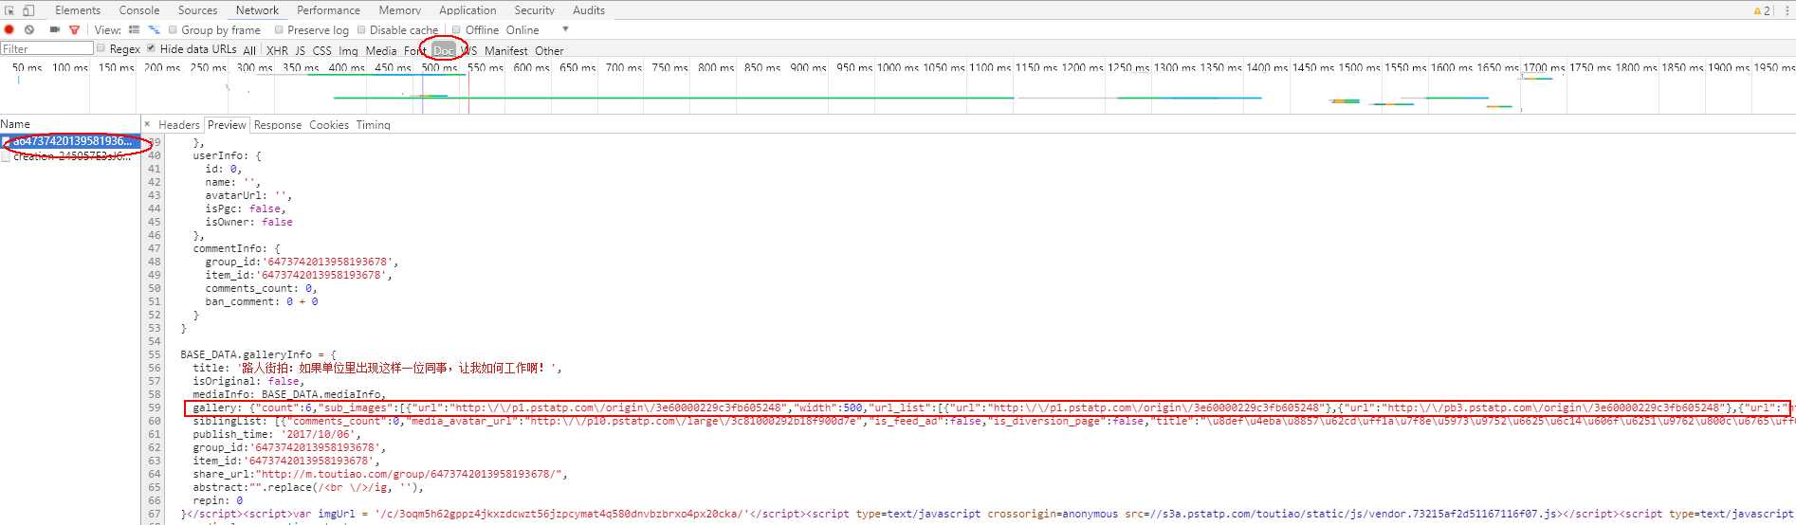Select the a6473742013958193… request row
Screen dimensions: 1796x525
pos(70,141)
